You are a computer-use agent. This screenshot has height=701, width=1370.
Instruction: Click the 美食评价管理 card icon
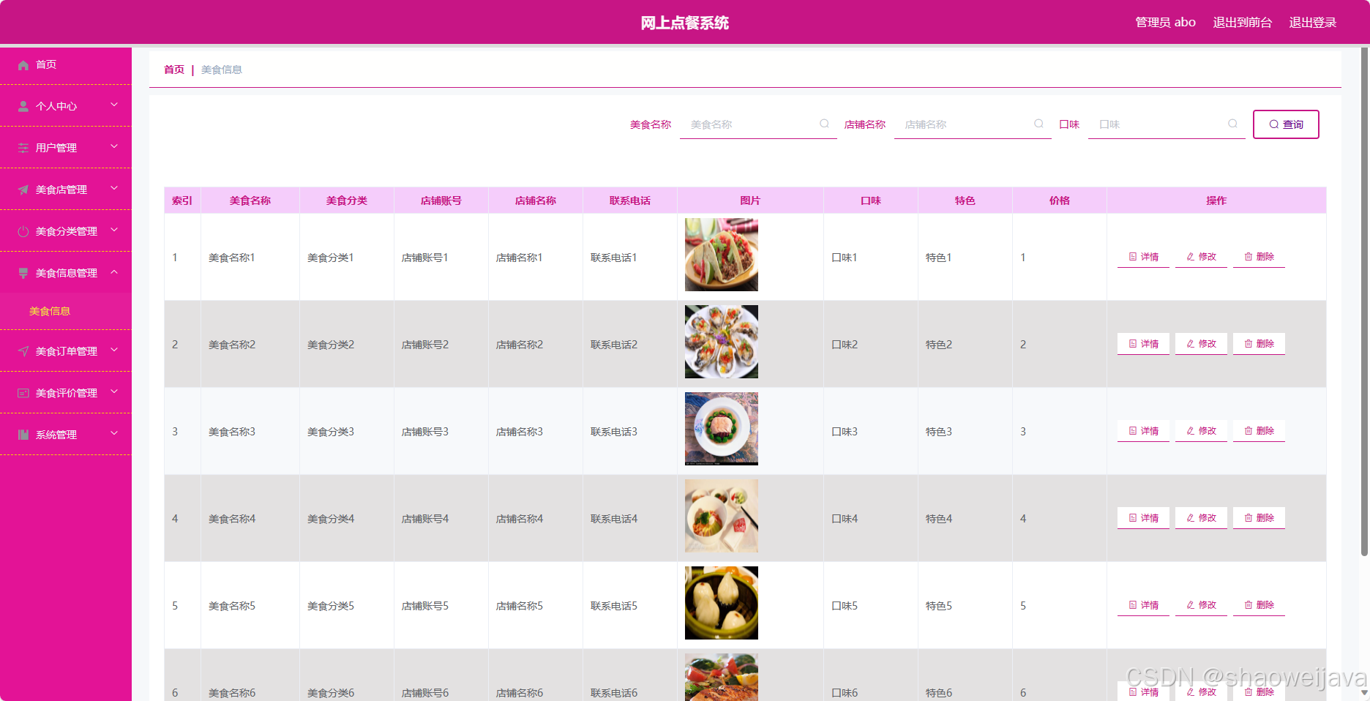[23, 393]
